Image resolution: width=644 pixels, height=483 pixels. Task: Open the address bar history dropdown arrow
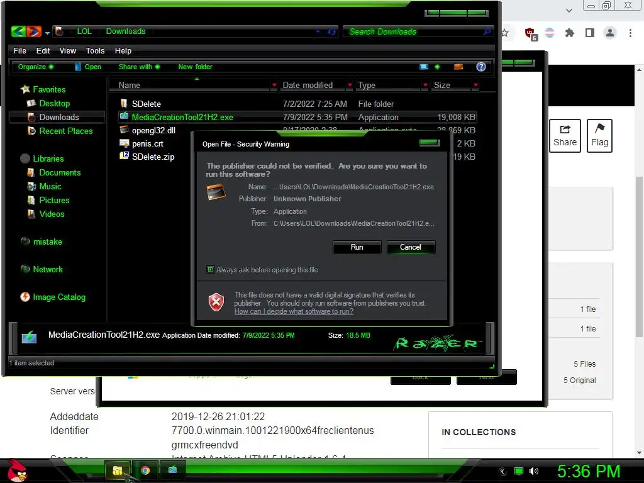318,31
